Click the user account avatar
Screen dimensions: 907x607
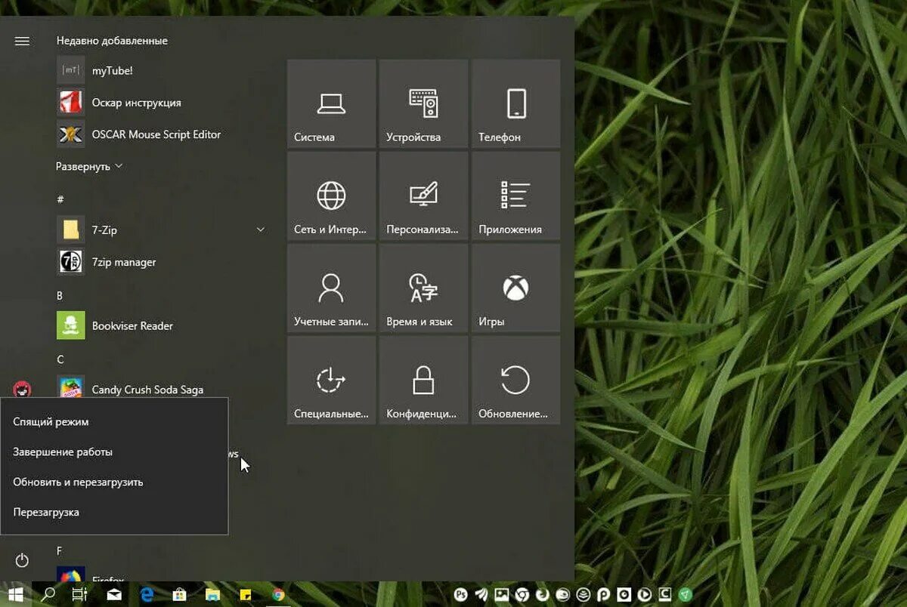click(22, 390)
